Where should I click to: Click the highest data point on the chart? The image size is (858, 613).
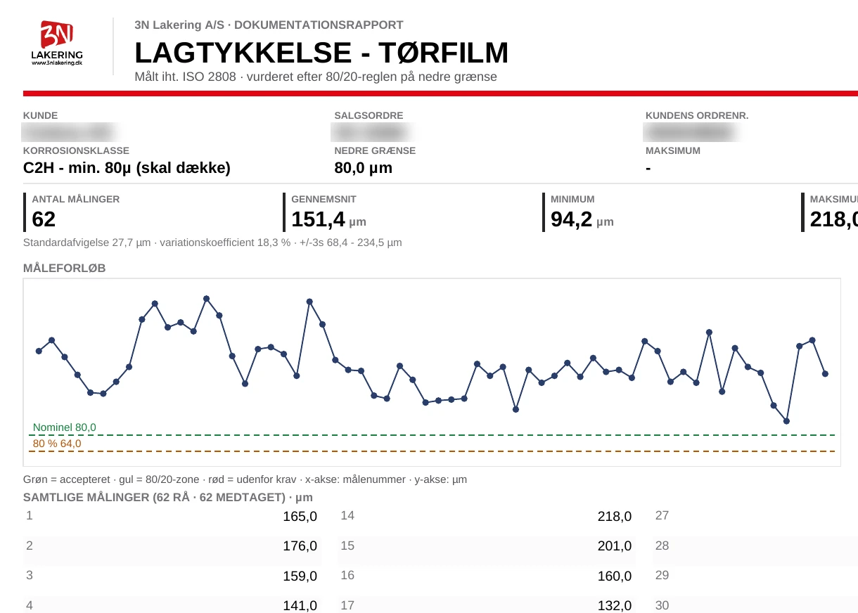coord(206,299)
